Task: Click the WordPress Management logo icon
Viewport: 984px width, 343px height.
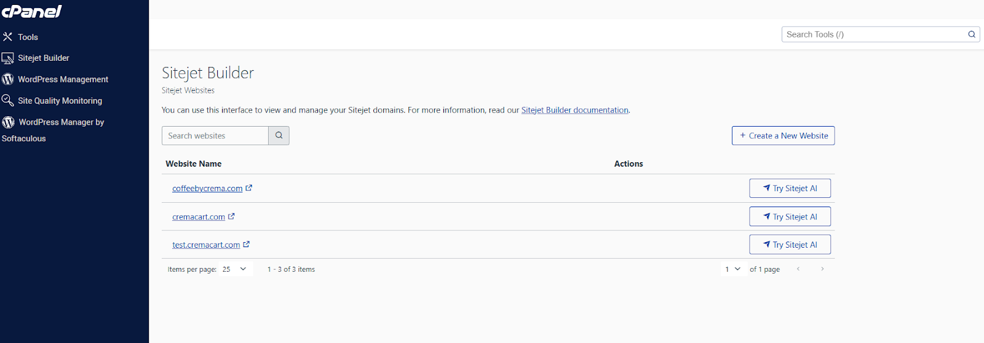Action: pyautogui.click(x=8, y=79)
